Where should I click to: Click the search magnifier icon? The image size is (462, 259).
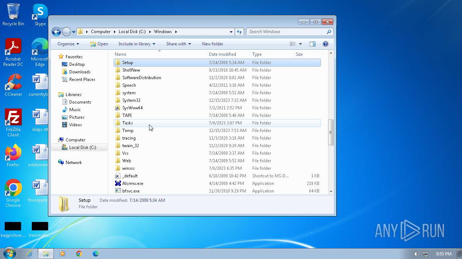[329, 32]
